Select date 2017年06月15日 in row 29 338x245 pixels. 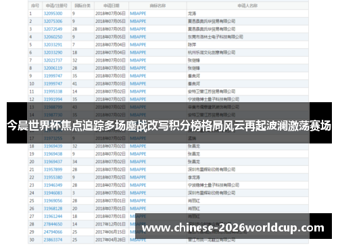110,232
